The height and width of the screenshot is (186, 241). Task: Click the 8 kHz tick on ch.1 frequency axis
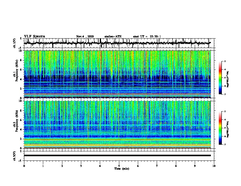tap(21, 60)
